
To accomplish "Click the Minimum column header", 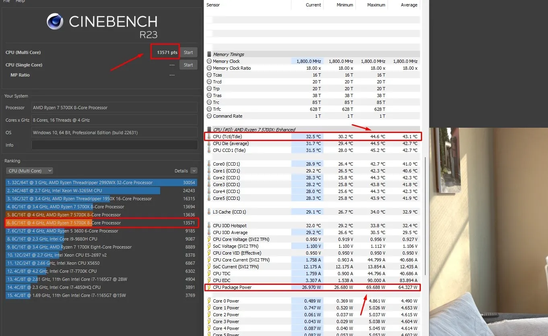I will pos(345,5).
